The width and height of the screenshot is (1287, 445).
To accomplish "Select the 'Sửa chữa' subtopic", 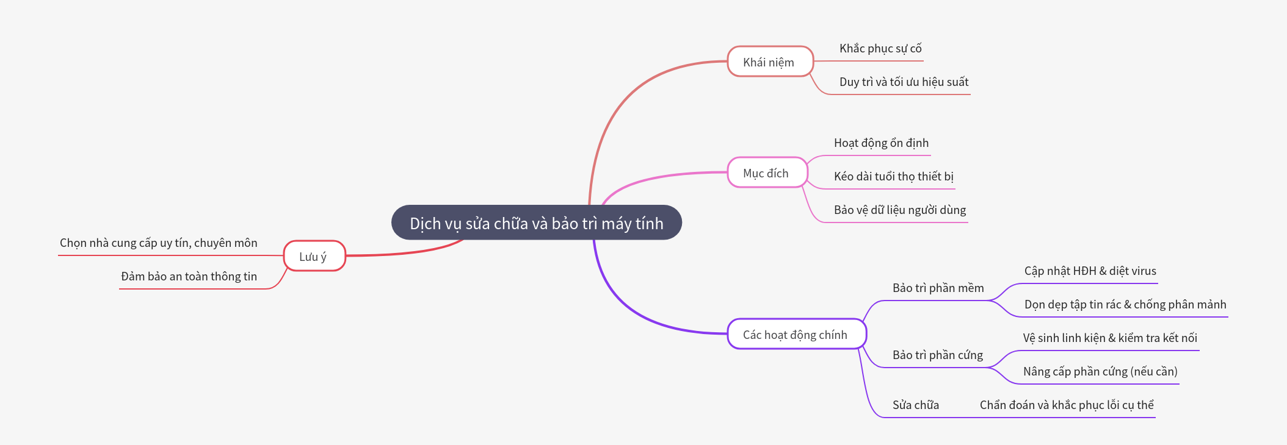I will (915, 405).
